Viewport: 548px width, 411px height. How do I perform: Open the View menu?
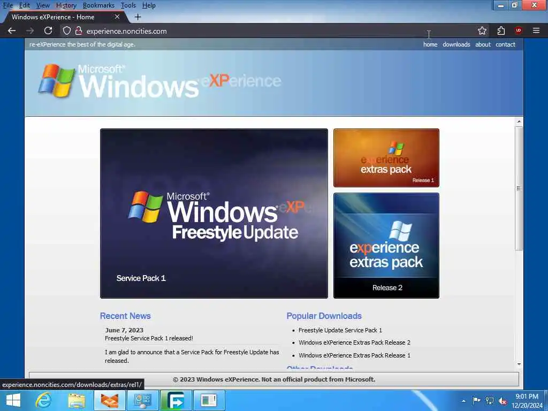coord(43,5)
